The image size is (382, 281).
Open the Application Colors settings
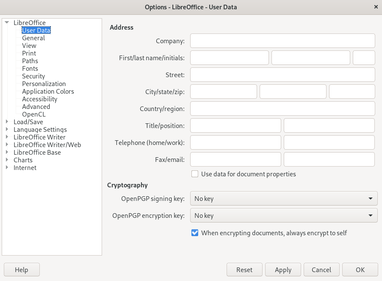click(x=48, y=92)
